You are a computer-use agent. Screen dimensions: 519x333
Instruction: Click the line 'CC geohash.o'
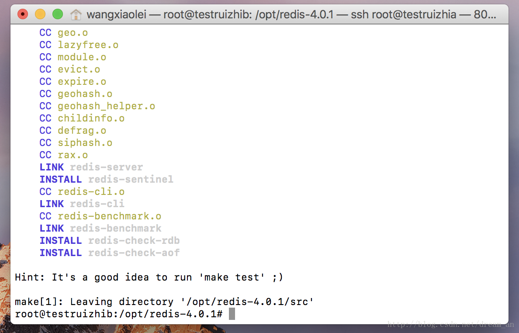coord(76,94)
